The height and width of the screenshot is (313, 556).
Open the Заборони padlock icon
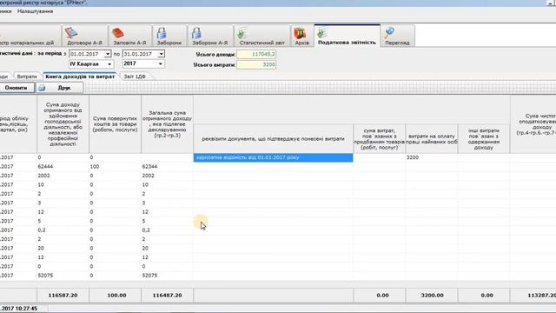click(x=162, y=33)
